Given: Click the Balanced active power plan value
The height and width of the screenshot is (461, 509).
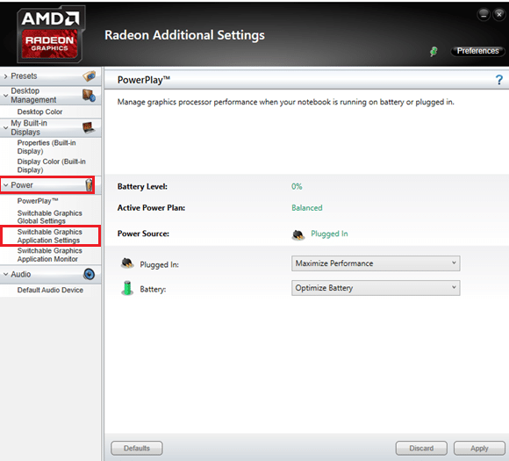Looking at the screenshot, I should pos(307,208).
